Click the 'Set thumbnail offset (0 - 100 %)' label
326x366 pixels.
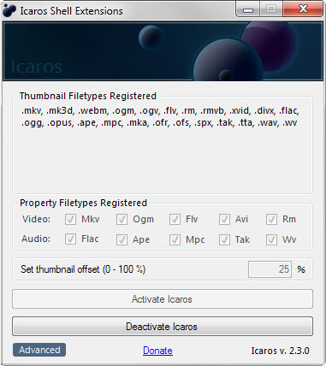(83, 269)
